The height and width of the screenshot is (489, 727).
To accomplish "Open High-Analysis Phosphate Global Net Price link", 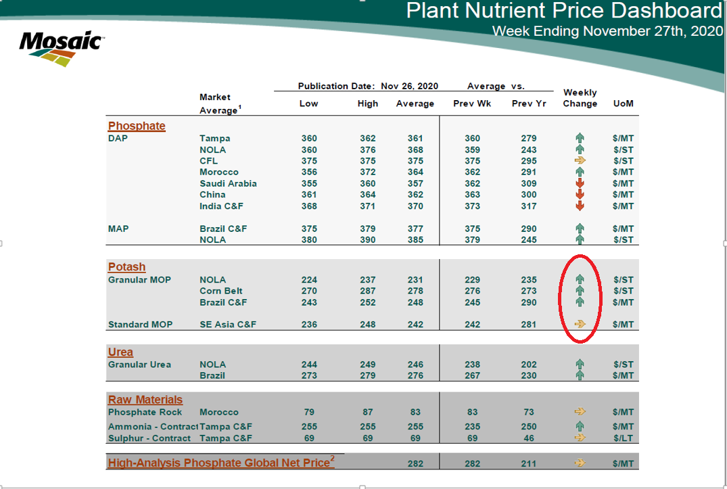I will [x=221, y=462].
